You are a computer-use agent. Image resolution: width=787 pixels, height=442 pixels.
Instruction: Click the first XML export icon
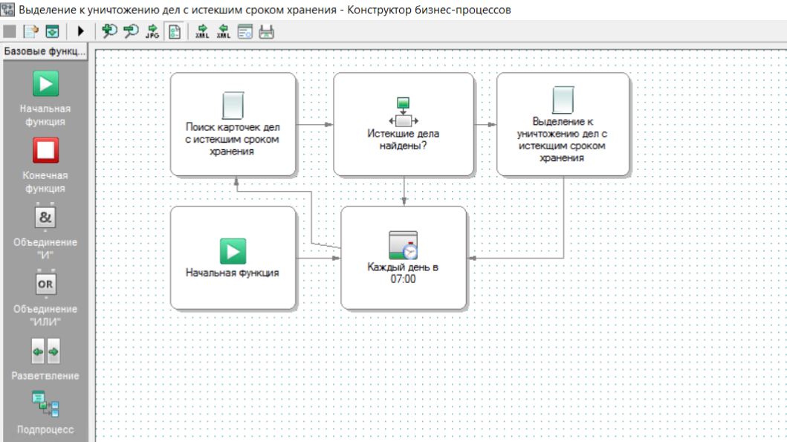click(202, 31)
